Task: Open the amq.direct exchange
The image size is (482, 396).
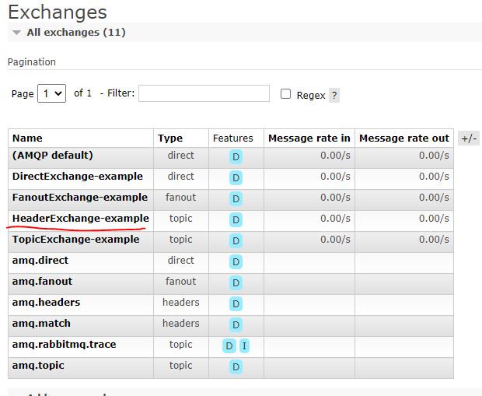Action: (40, 261)
